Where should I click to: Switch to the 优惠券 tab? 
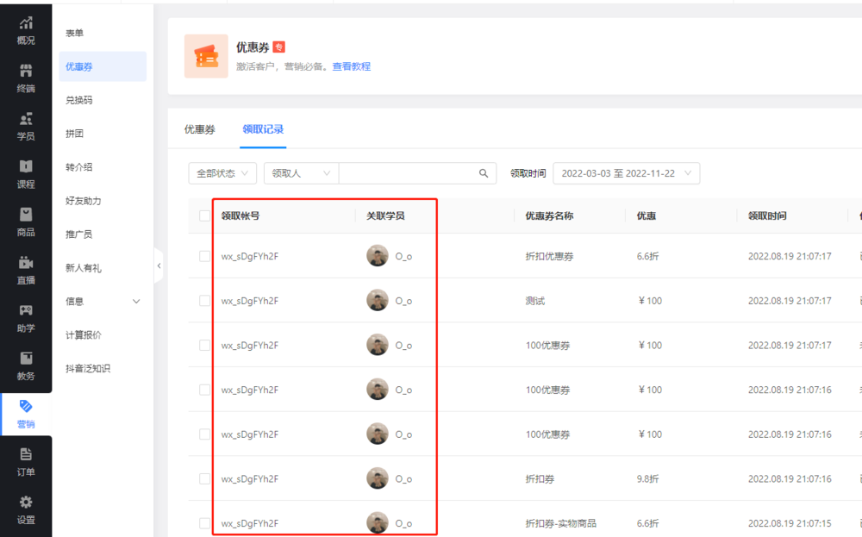pyautogui.click(x=200, y=129)
